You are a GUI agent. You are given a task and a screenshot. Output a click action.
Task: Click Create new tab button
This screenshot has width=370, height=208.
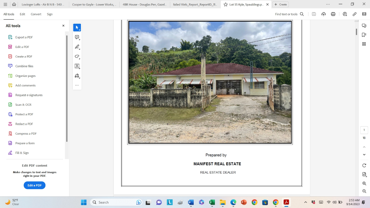[x=281, y=4]
